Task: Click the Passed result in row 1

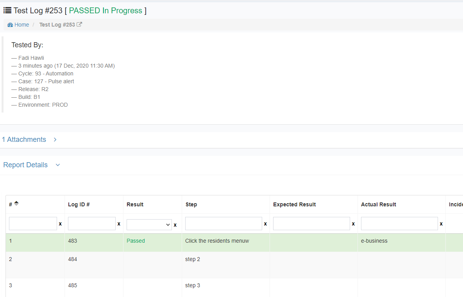Action: 136,241
